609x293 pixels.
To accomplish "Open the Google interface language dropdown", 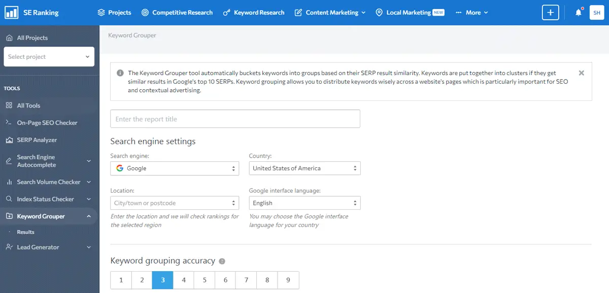I will point(304,203).
